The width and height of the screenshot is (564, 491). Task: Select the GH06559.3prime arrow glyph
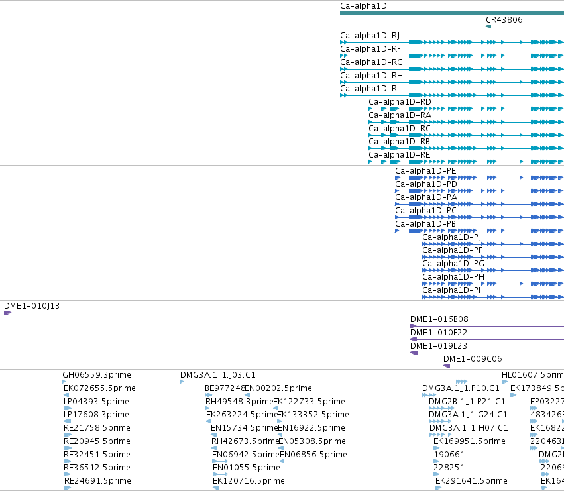(x=64, y=382)
